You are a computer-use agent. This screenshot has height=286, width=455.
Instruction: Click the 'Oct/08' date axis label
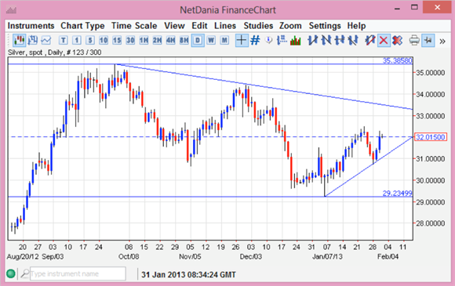(129, 257)
